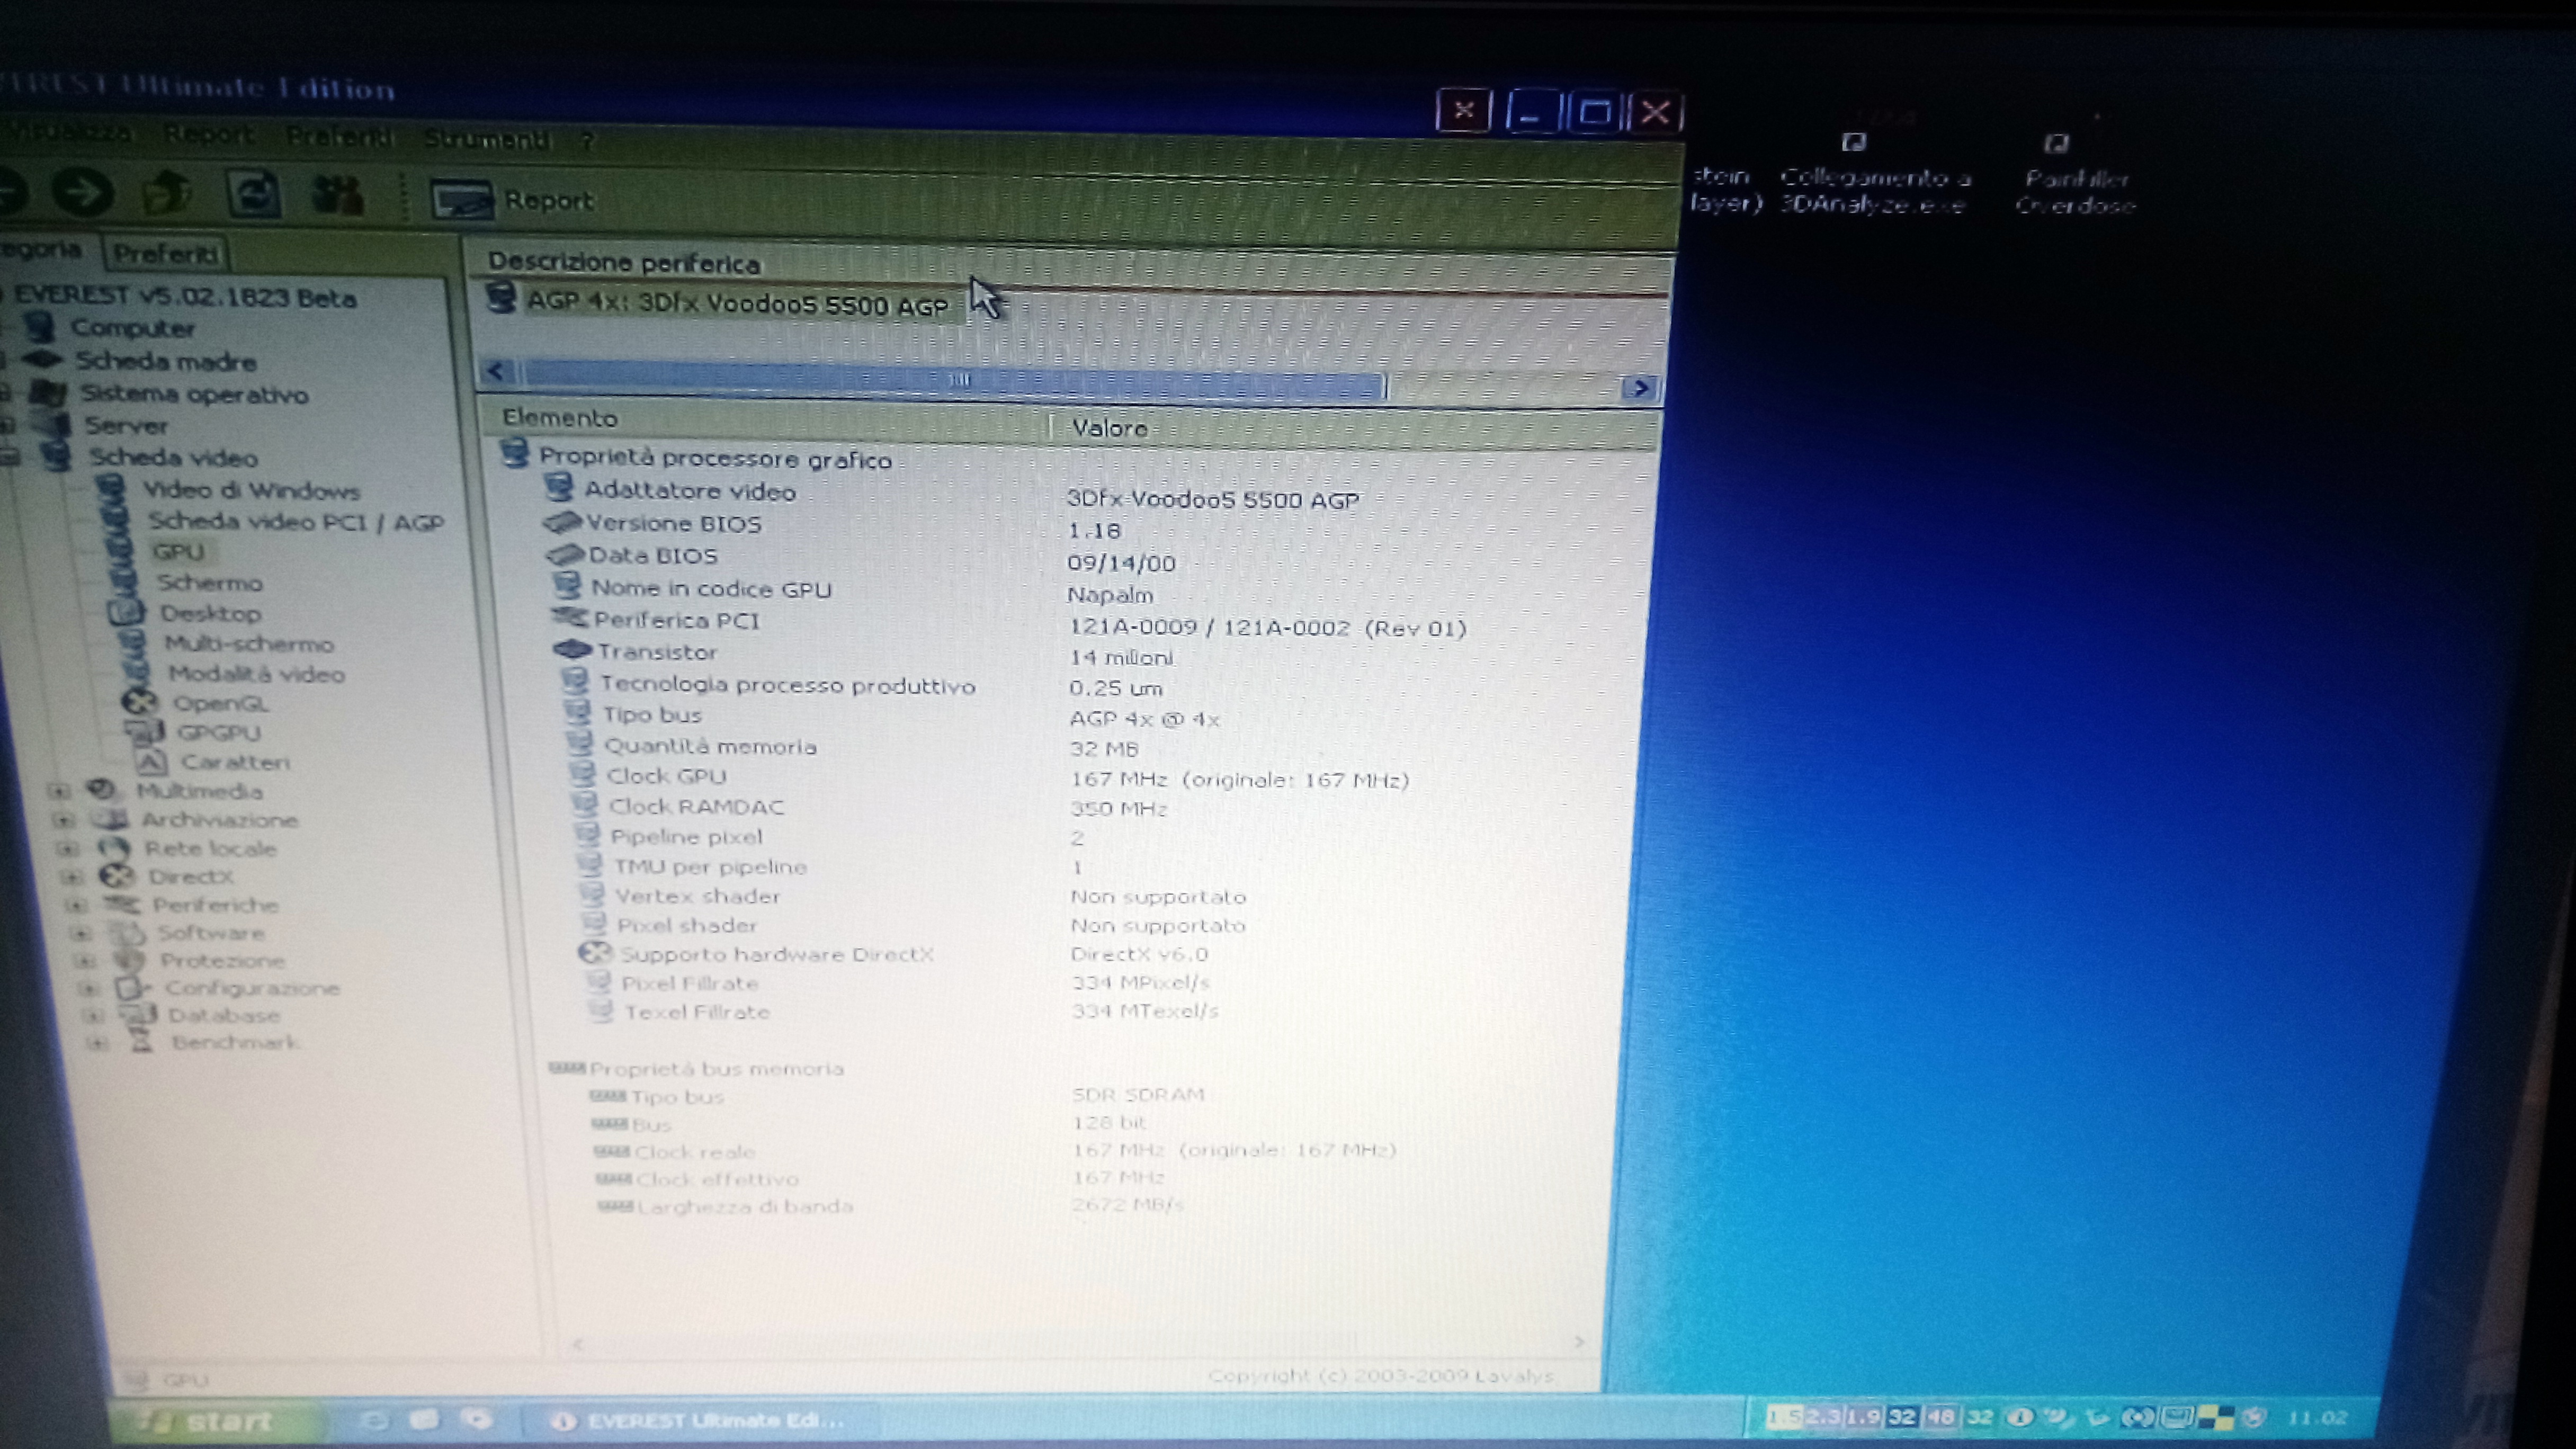This screenshot has height=1449, width=2576.
Task: Select Caratteri tree item
Action: 235,761
